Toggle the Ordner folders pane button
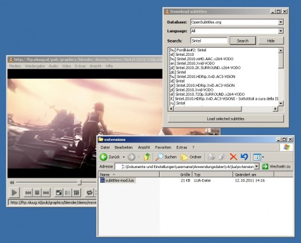Screen dimensions: 301x243 pos(191,157)
